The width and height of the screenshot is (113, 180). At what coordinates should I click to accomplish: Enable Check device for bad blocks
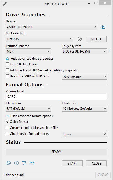8,133
